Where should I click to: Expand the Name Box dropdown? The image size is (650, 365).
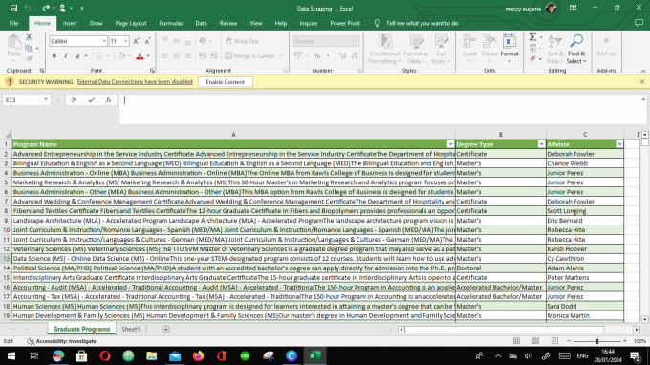coord(46,99)
